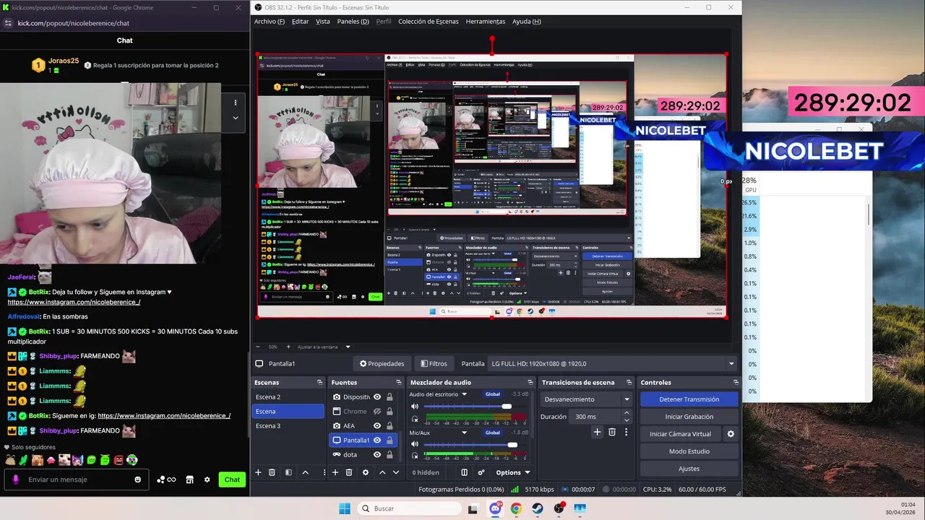Image resolution: width=925 pixels, height=520 pixels.
Task: Open the Desvanecimiento transition dropdown
Action: tap(587, 399)
